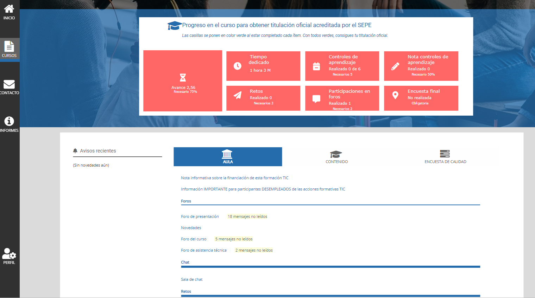Viewport: 535px width, 298px height.
Task: Enter the Sala de chat
Action: [x=192, y=279]
